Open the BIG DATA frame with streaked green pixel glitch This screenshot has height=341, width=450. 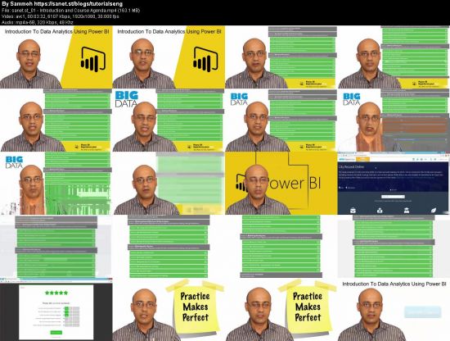[56, 183]
